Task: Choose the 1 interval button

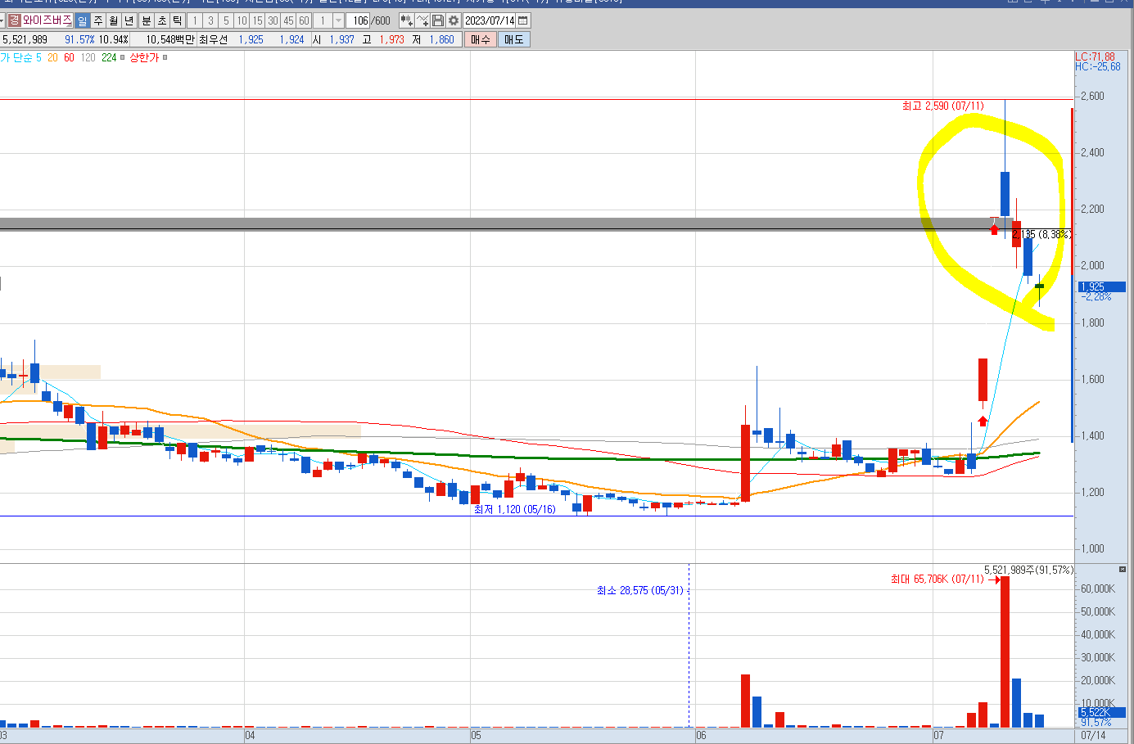Action: [x=195, y=20]
